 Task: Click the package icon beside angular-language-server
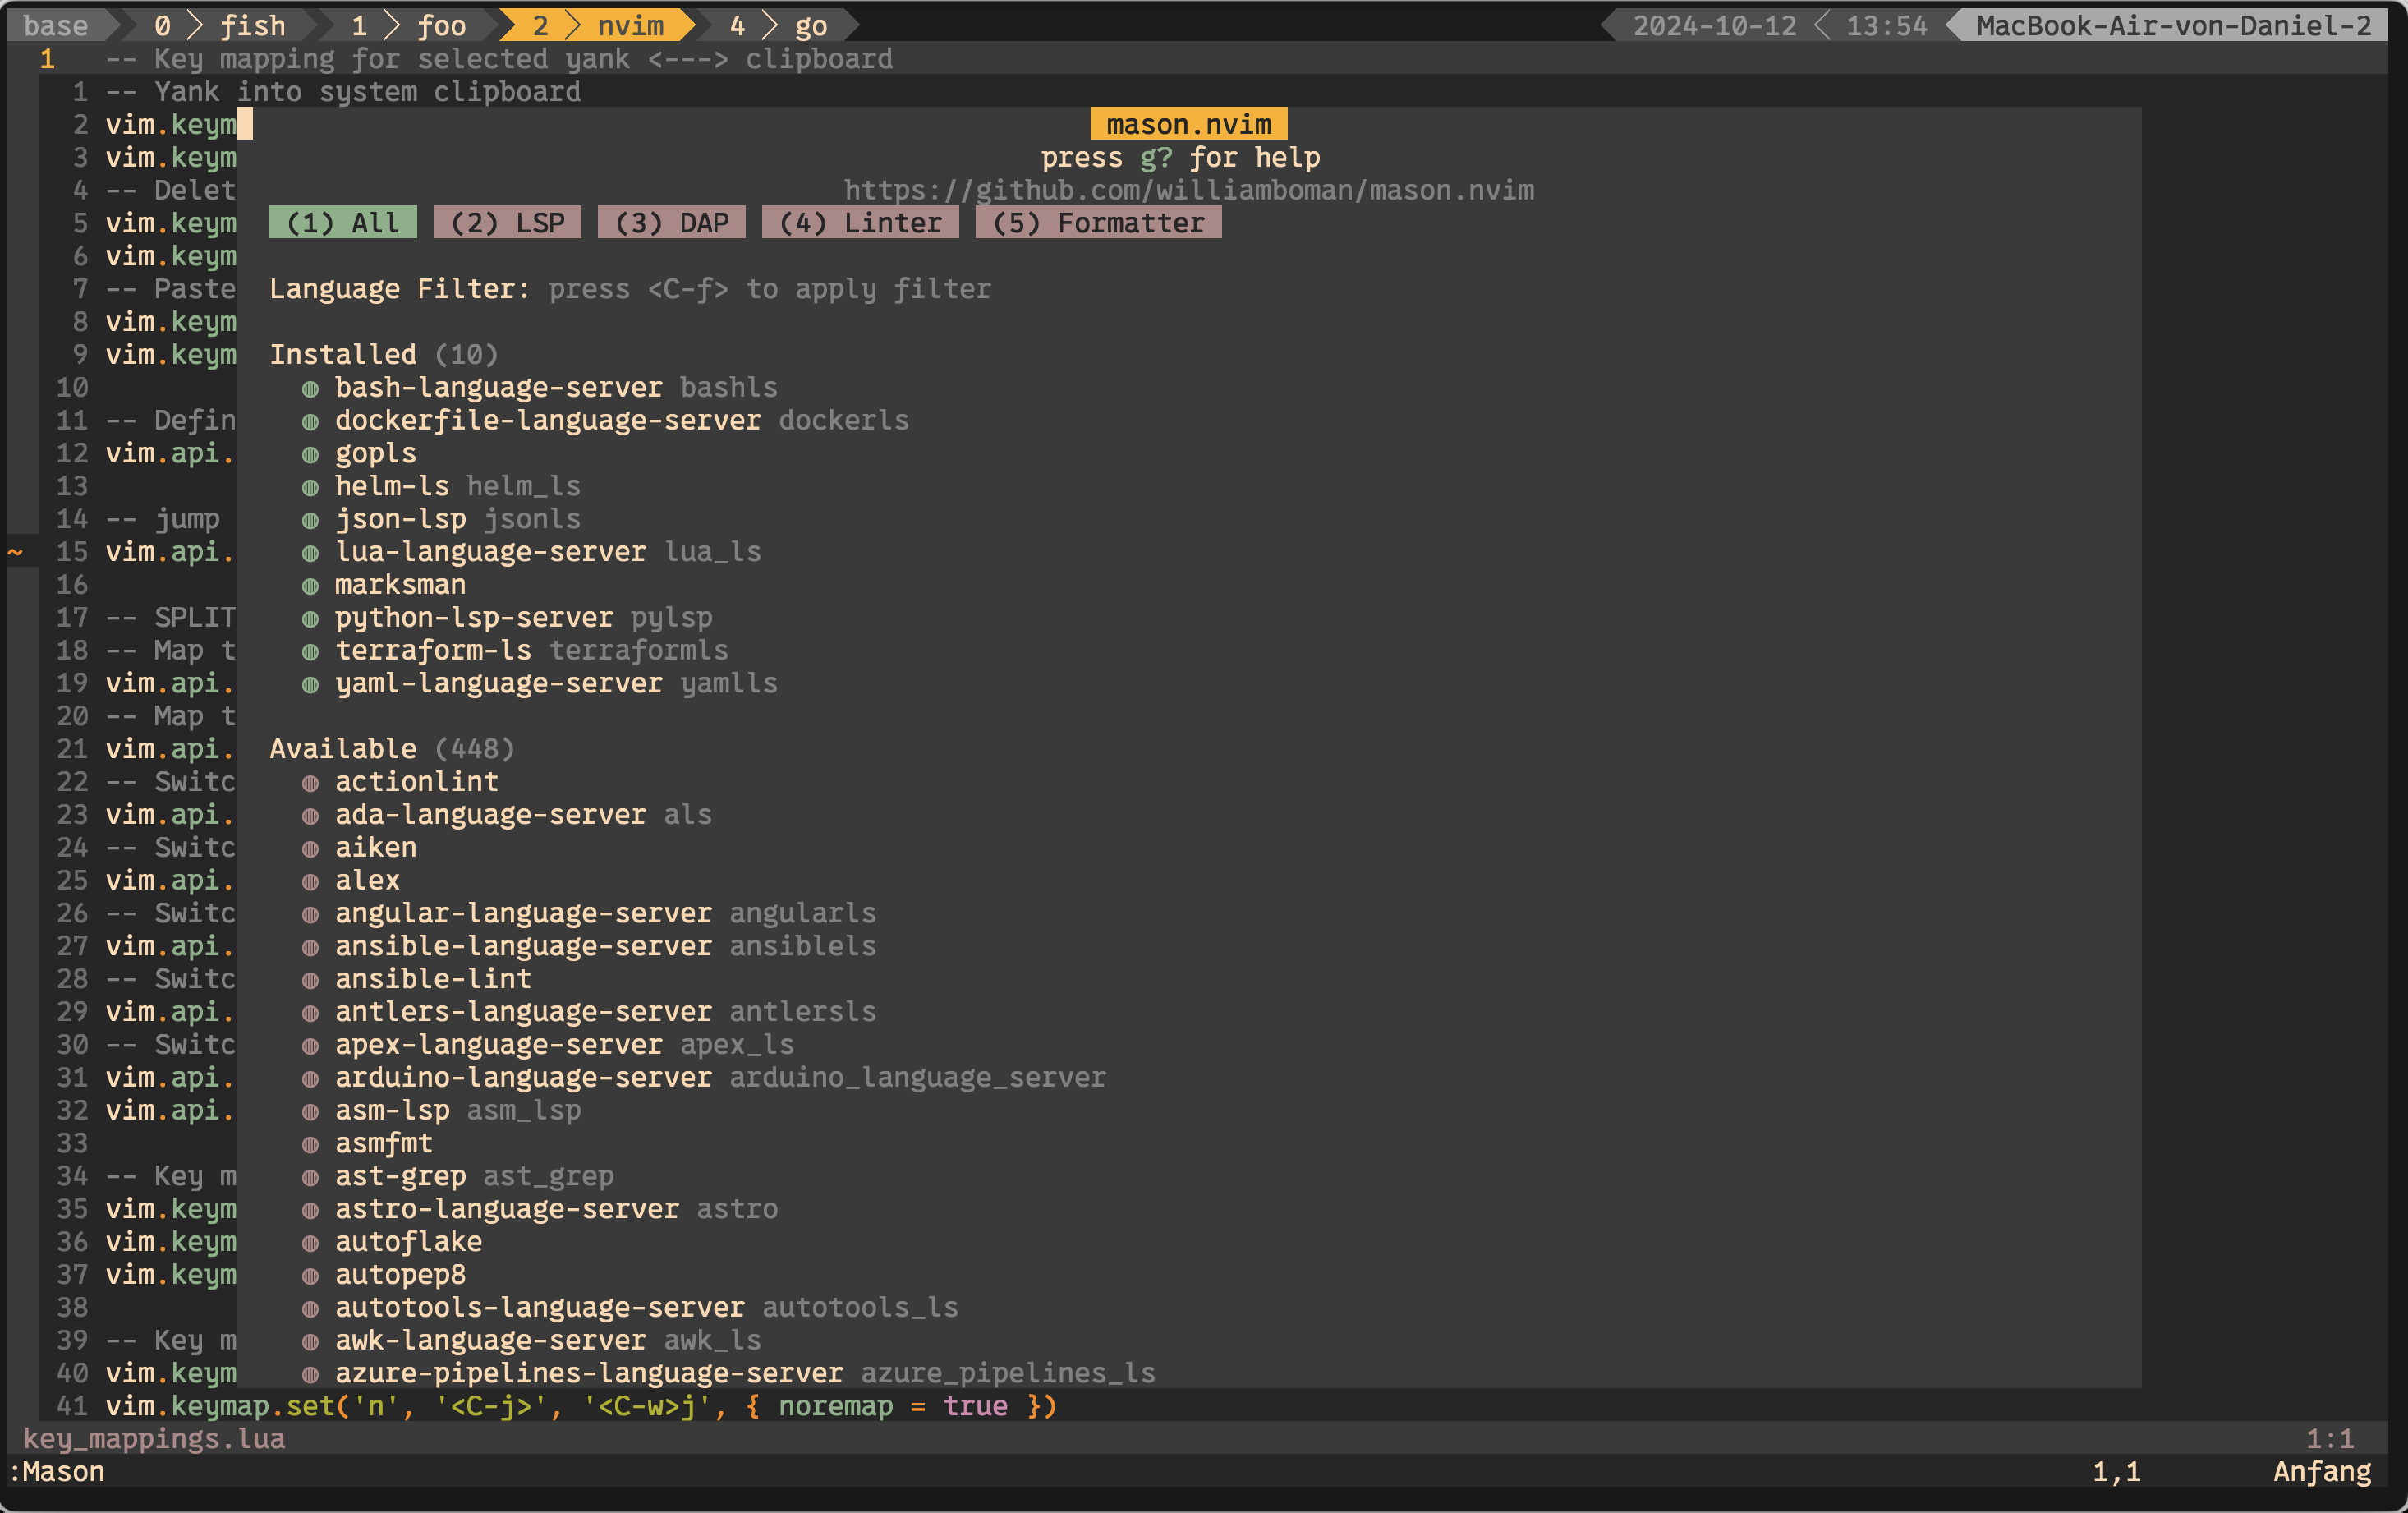coord(310,915)
